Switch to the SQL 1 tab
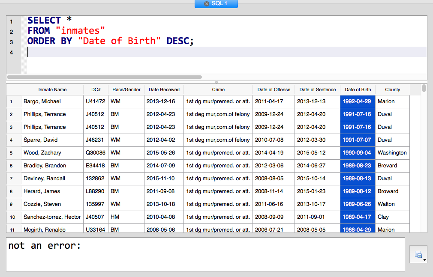Viewport: 433px width, 277px height. (216, 3)
